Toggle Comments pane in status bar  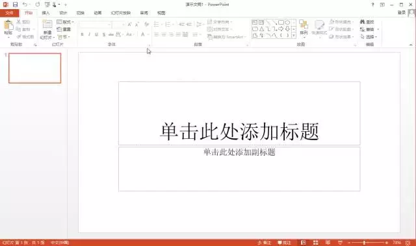[x=284, y=243]
